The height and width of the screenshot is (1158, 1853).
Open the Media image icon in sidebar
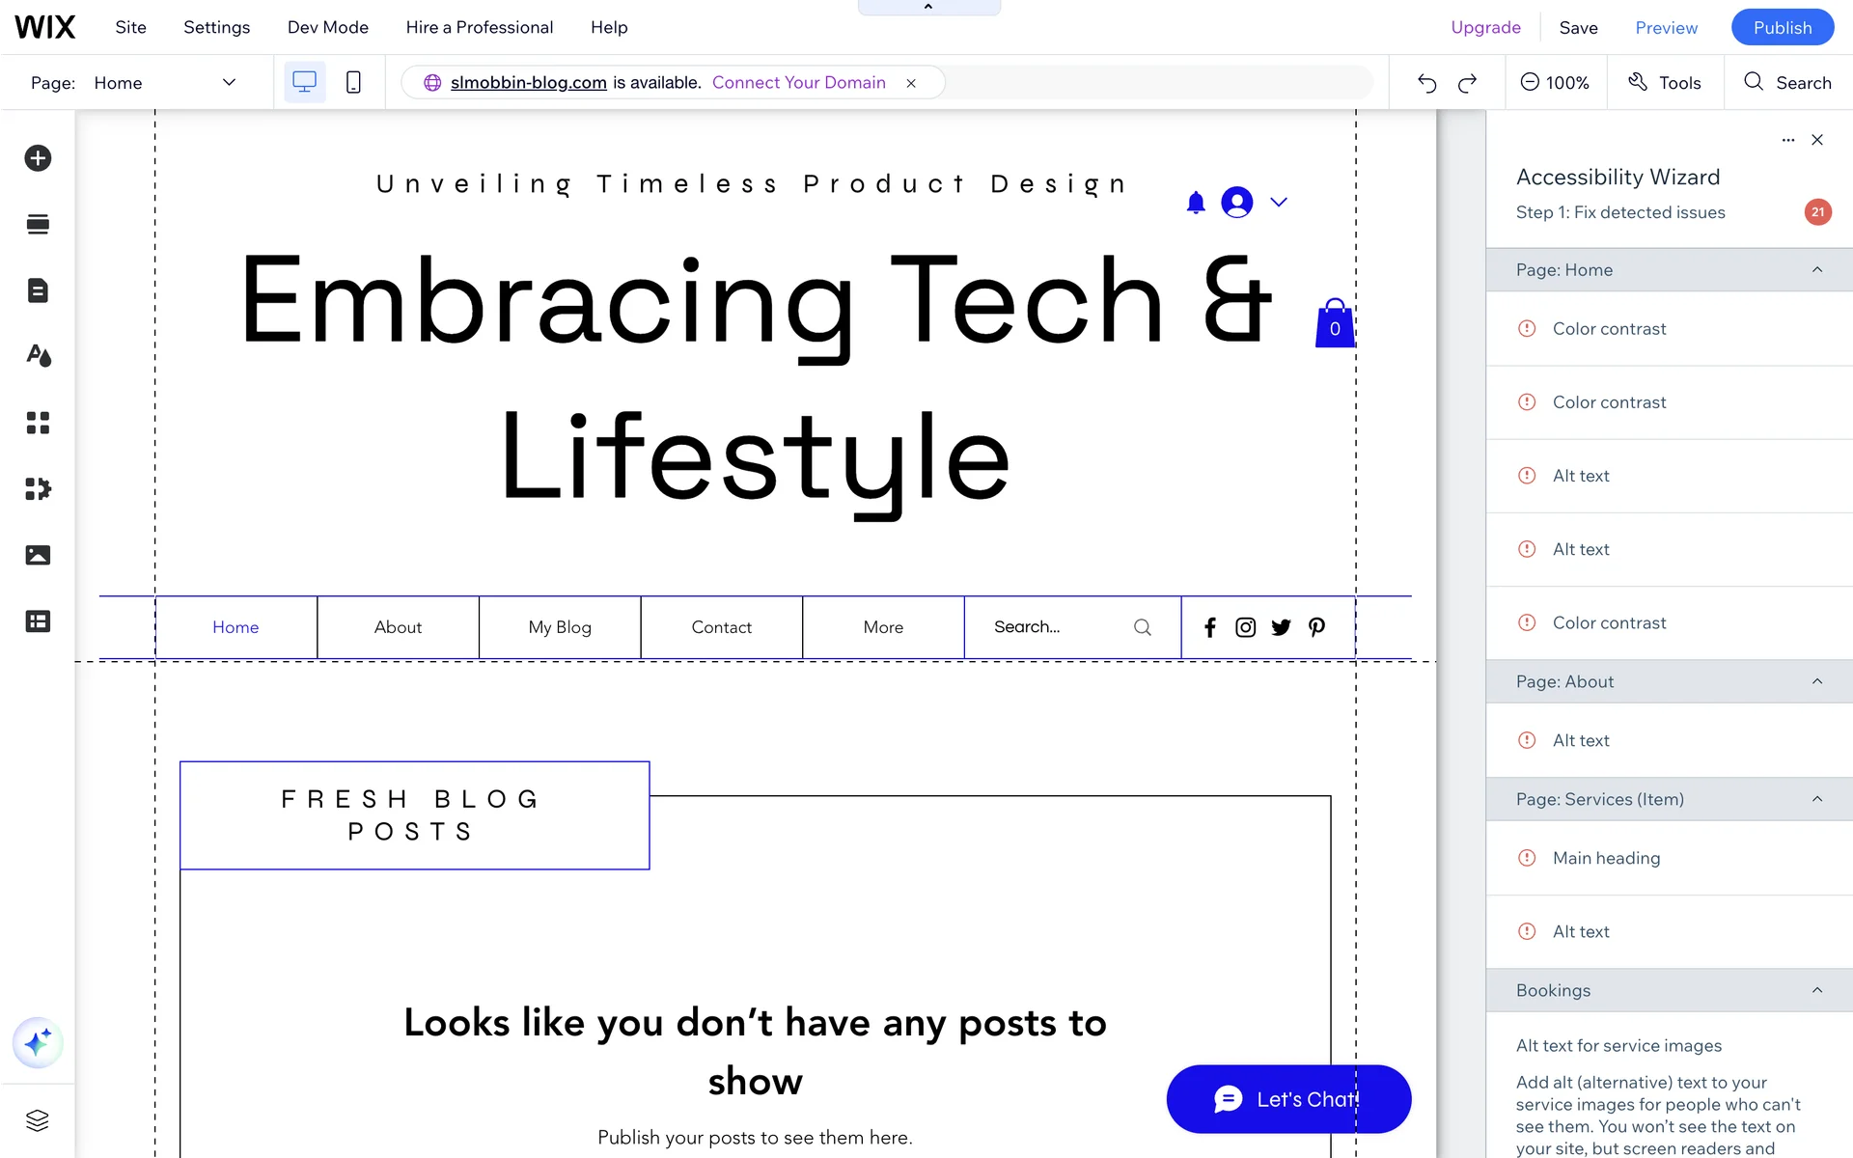(38, 555)
